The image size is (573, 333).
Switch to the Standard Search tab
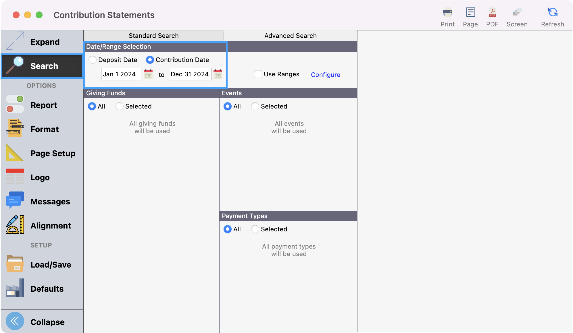coord(153,36)
